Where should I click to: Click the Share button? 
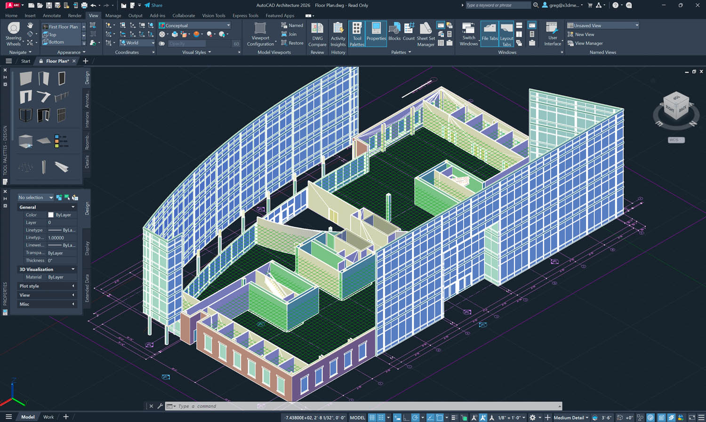click(153, 5)
